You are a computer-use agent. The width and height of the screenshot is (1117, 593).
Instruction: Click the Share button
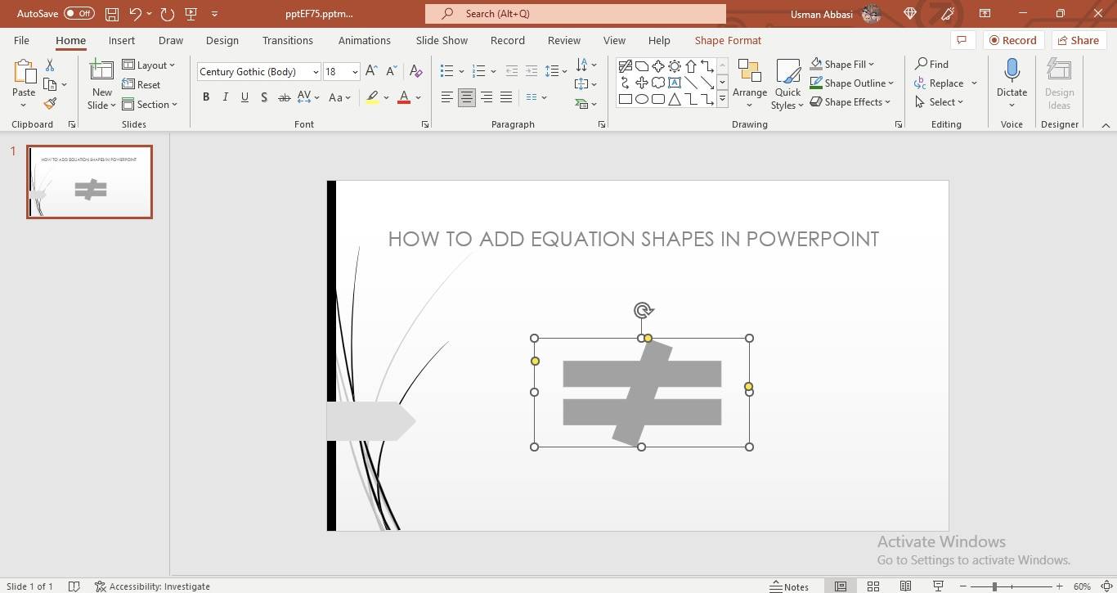click(x=1077, y=40)
